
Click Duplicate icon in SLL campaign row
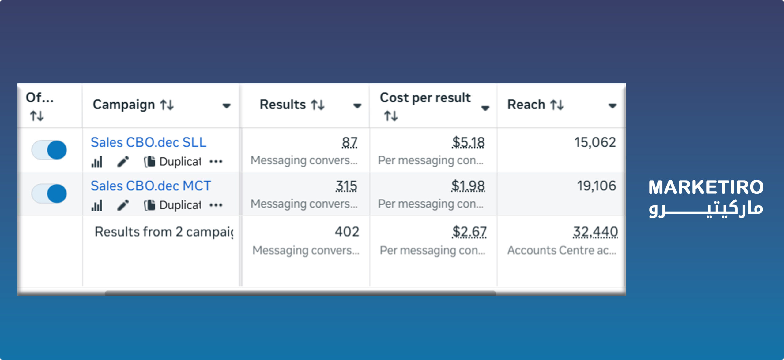coord(150,161)
